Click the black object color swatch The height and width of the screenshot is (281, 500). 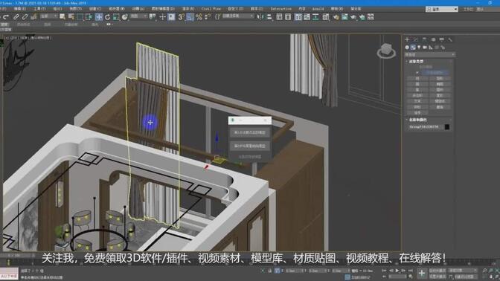[x=447, y=127]
